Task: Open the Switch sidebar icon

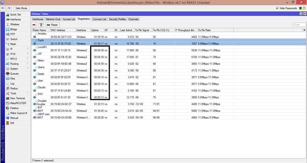Action: click(x=8, y=39)
